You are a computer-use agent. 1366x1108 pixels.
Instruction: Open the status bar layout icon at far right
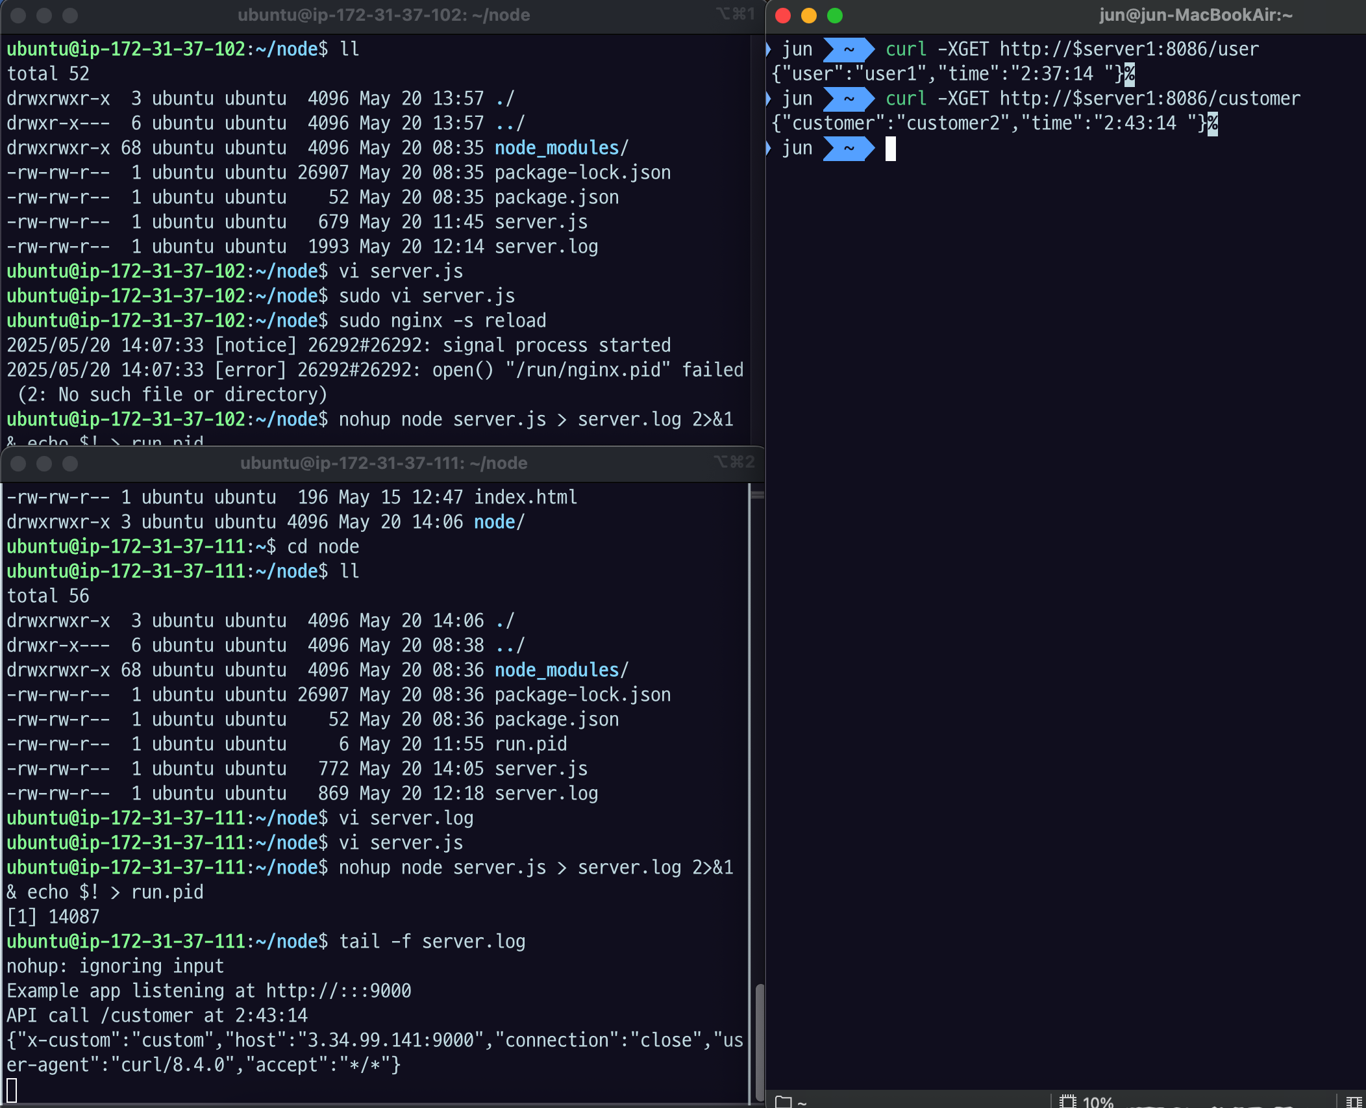click(1354, 1102)
